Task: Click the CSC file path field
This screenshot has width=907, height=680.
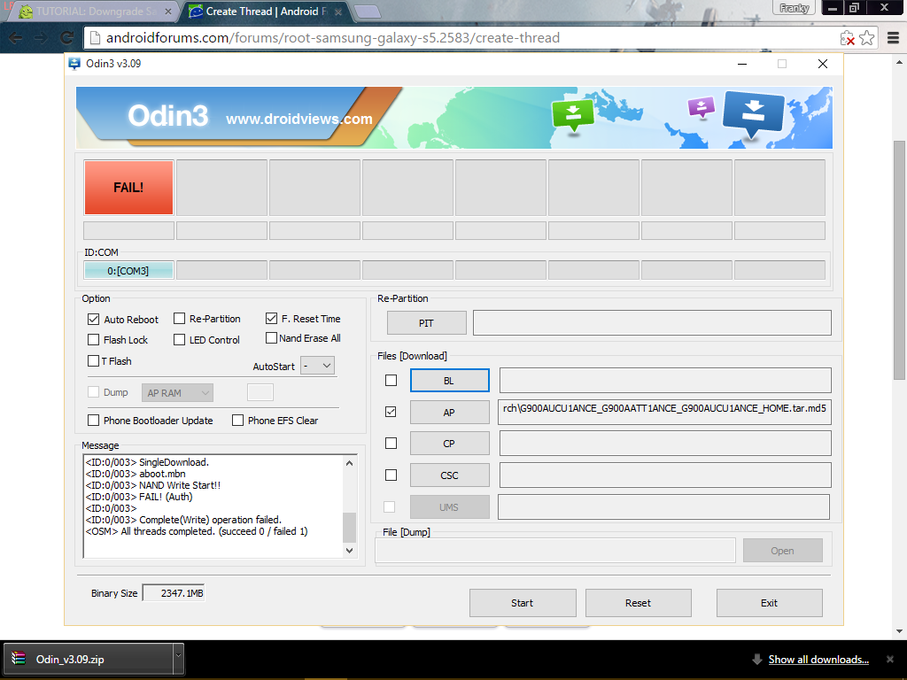Action: coord(665,475)
